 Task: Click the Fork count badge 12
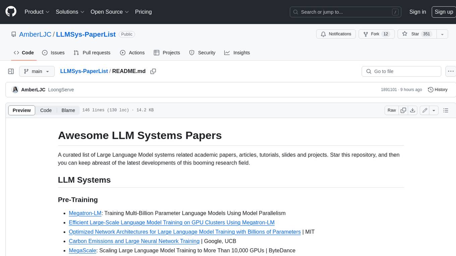pos(386,34)
